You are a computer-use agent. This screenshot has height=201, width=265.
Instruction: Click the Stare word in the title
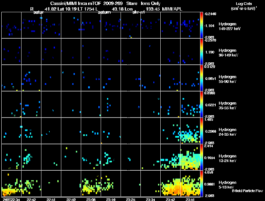click(132, 3)
